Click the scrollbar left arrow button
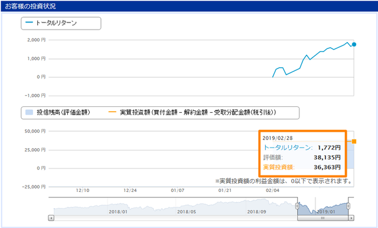 51,218
